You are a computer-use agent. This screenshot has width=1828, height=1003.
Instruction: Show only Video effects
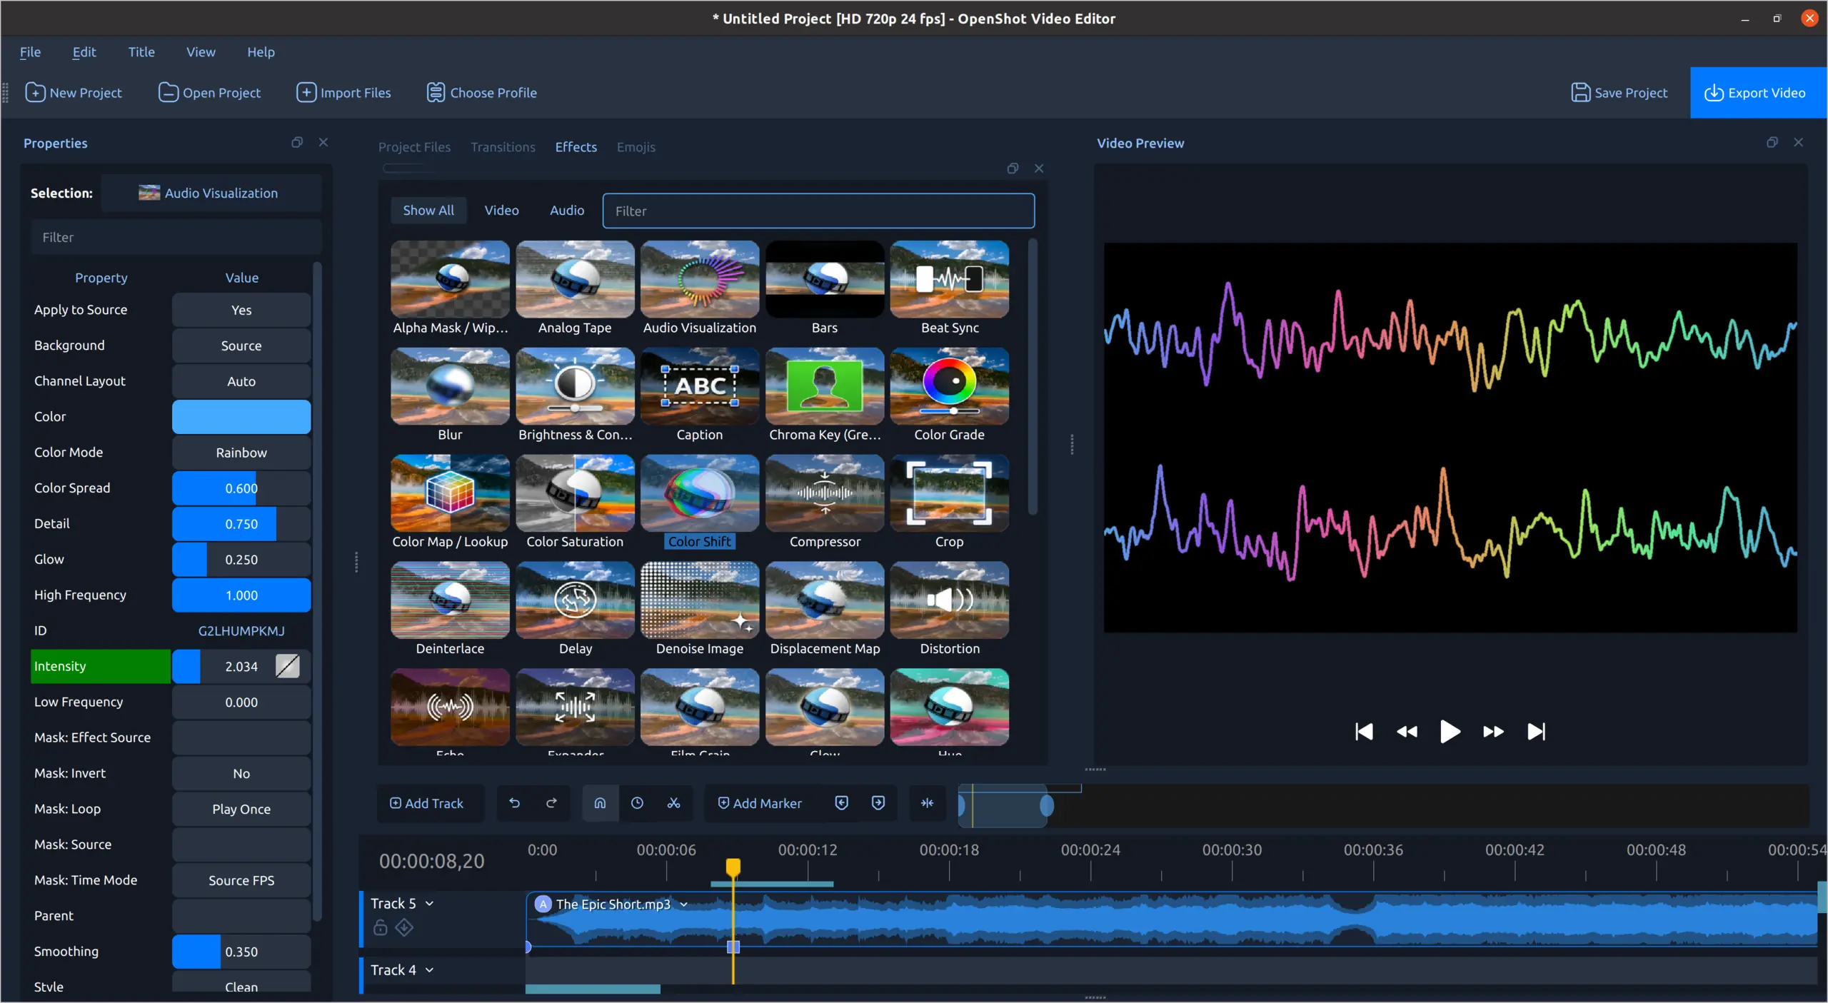pyautogui.click(x=501, y=210)
